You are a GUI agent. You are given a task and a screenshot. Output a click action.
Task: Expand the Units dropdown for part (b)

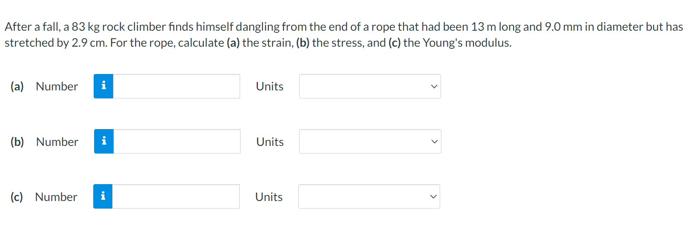tap(370, 141)
